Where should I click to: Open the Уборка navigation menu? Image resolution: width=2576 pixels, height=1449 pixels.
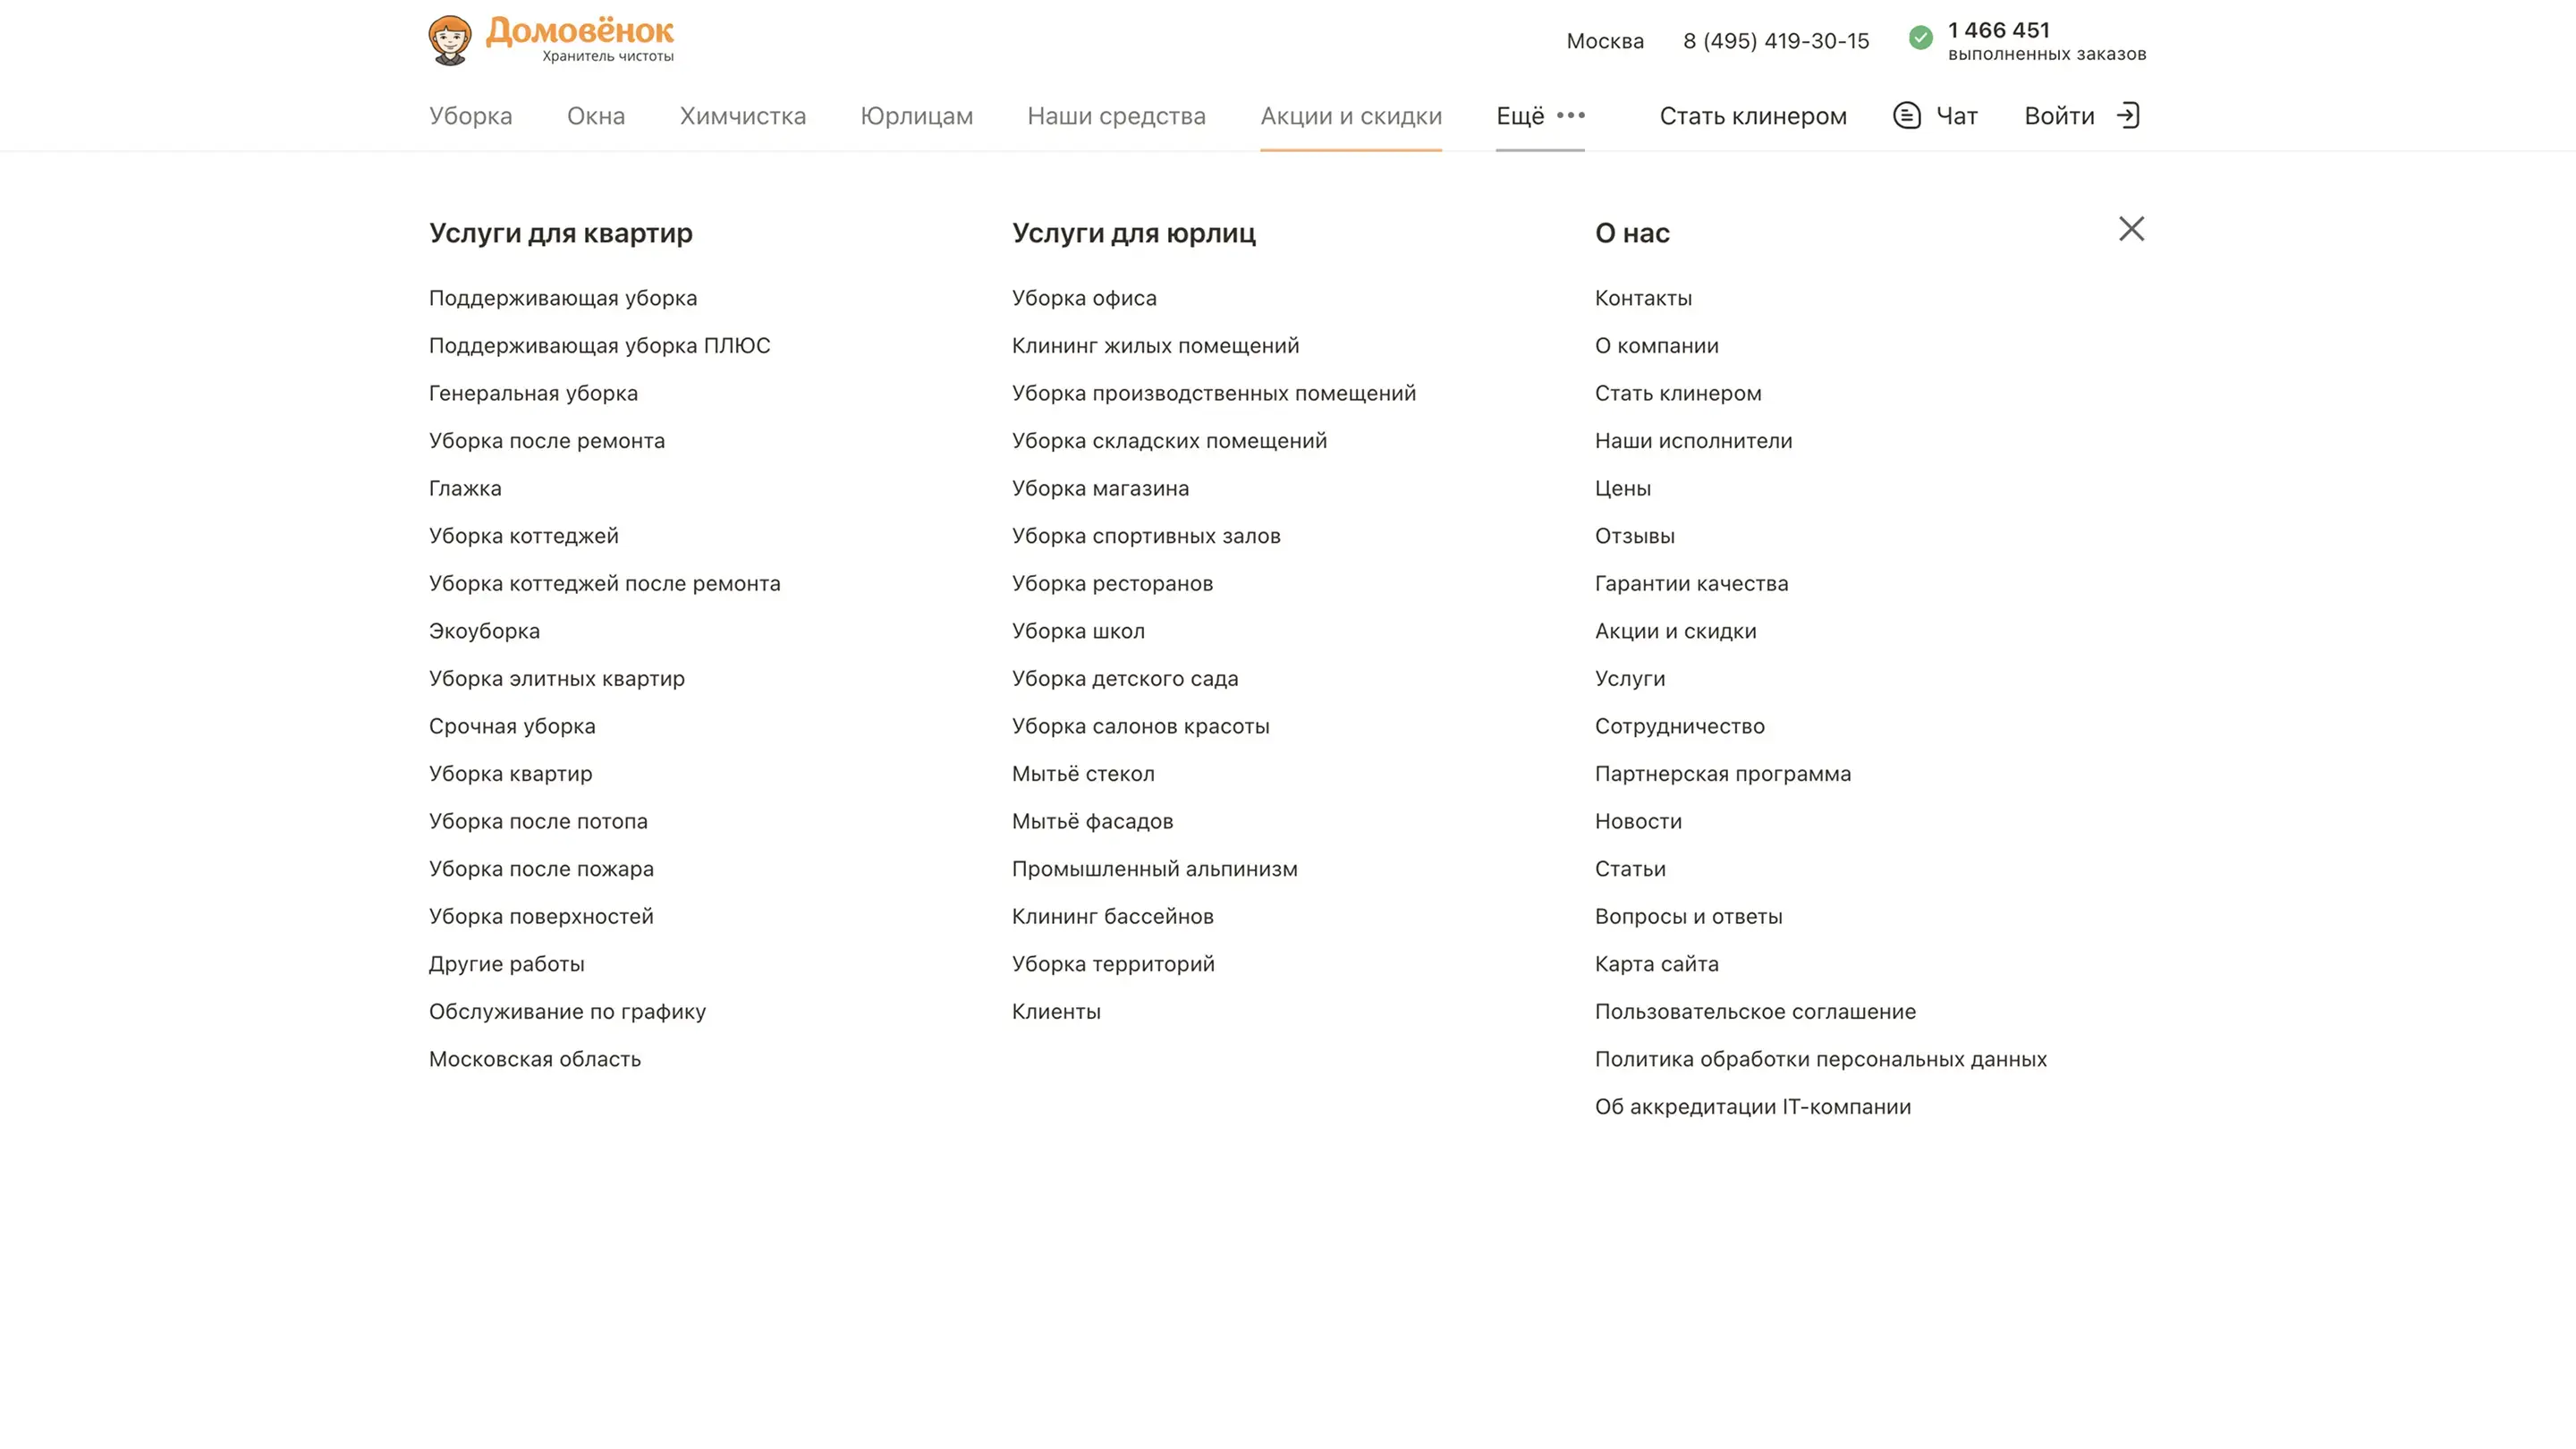[470, 116]
